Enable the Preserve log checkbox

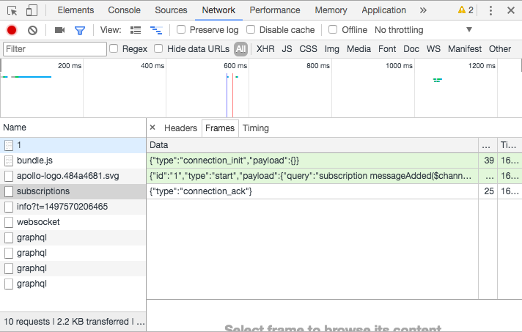click(181, 30)
